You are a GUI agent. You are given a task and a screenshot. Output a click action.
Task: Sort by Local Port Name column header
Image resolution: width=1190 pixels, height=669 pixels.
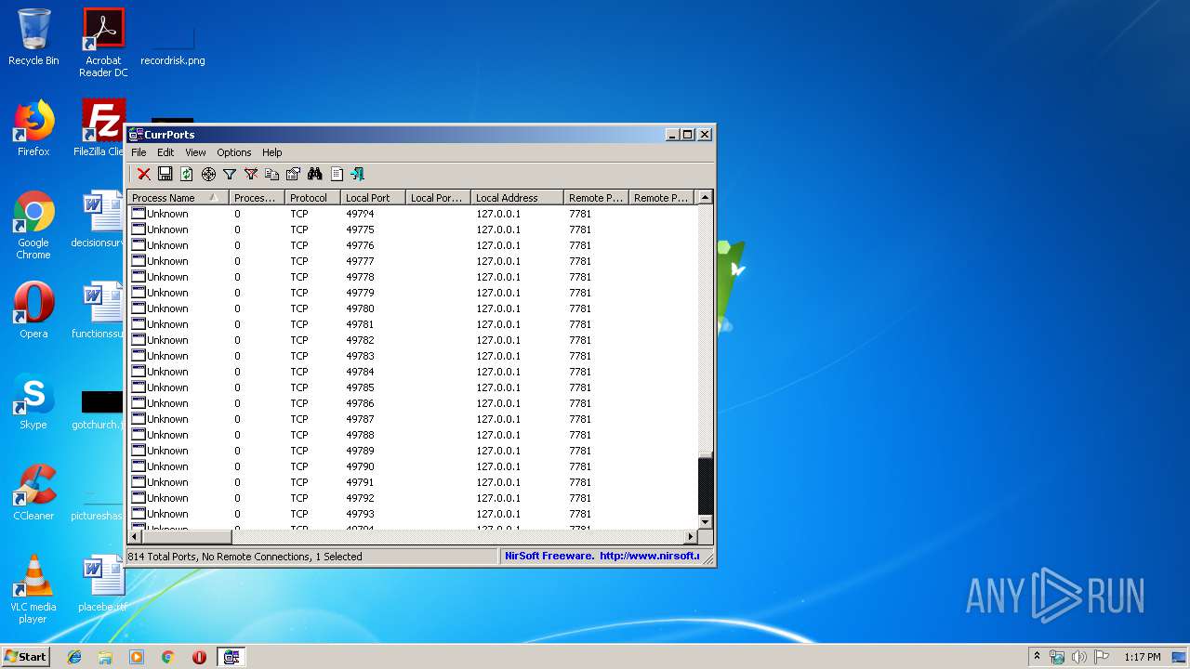click(438, 198)
